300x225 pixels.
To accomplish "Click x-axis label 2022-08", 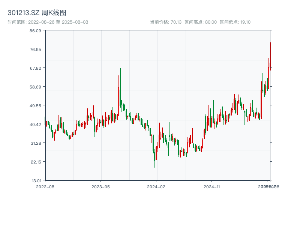I will 45,187.
